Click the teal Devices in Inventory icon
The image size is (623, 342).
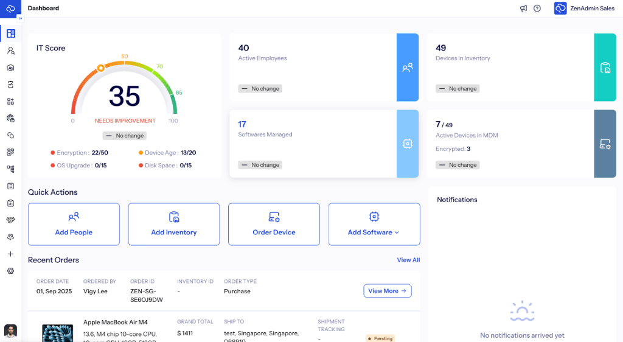pos(605,68)
